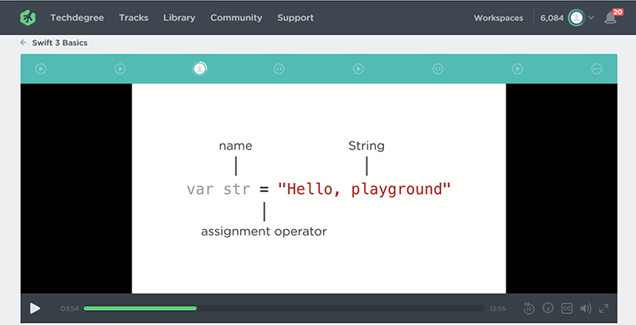Open the Community nav item
Image resolution: width=636 pixels, height=325 pixels.
236,18
